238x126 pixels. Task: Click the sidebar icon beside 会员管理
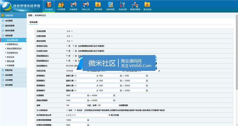[3, 21]
